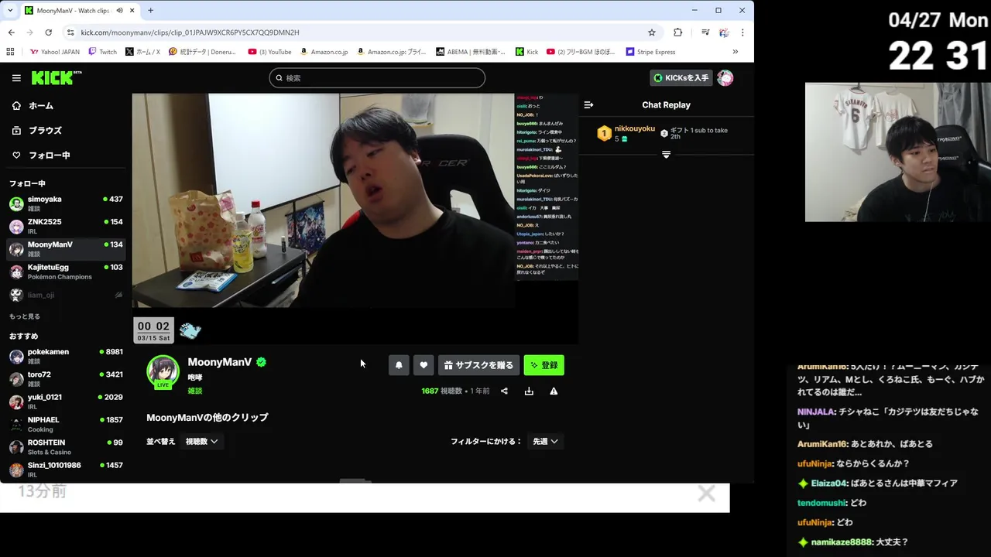Image resolution: width=991 pixels, height=557 pixels.
Task: Open the Chrome three-dot menu
Action: coord(742,32)
